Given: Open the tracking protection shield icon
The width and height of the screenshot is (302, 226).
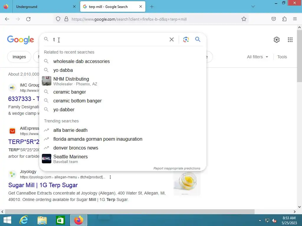Looking at the screenshot, I should pos(58,19).
